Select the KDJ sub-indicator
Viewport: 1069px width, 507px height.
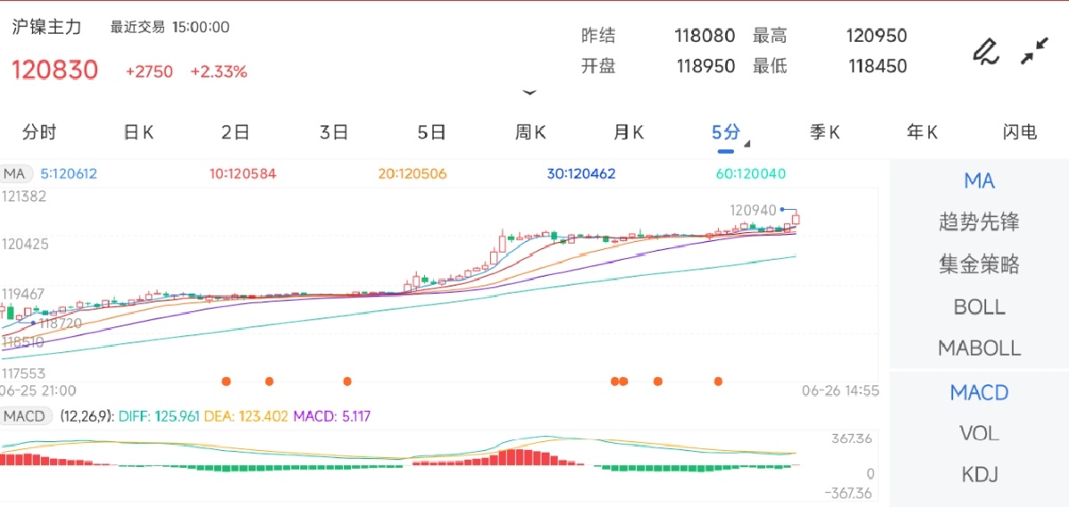click(x=979, y=475)
